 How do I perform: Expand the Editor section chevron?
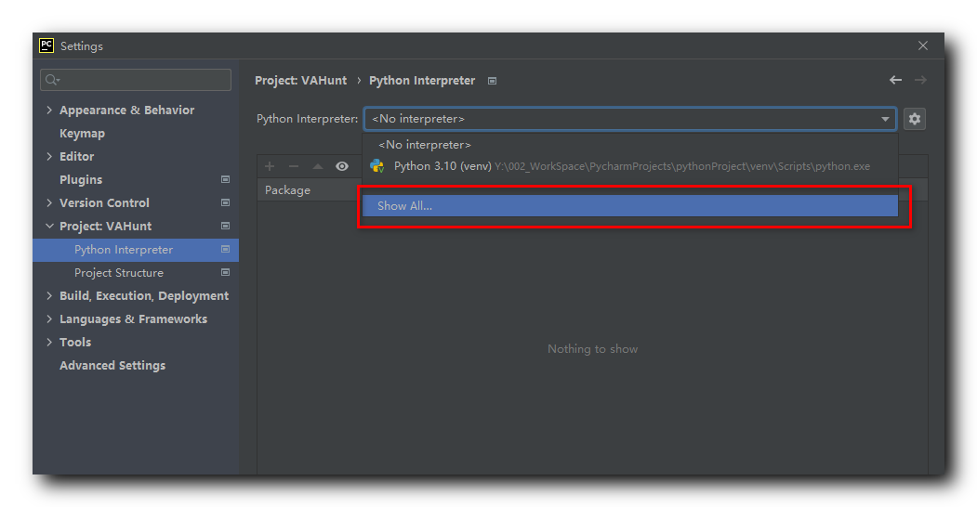(49, 156)
